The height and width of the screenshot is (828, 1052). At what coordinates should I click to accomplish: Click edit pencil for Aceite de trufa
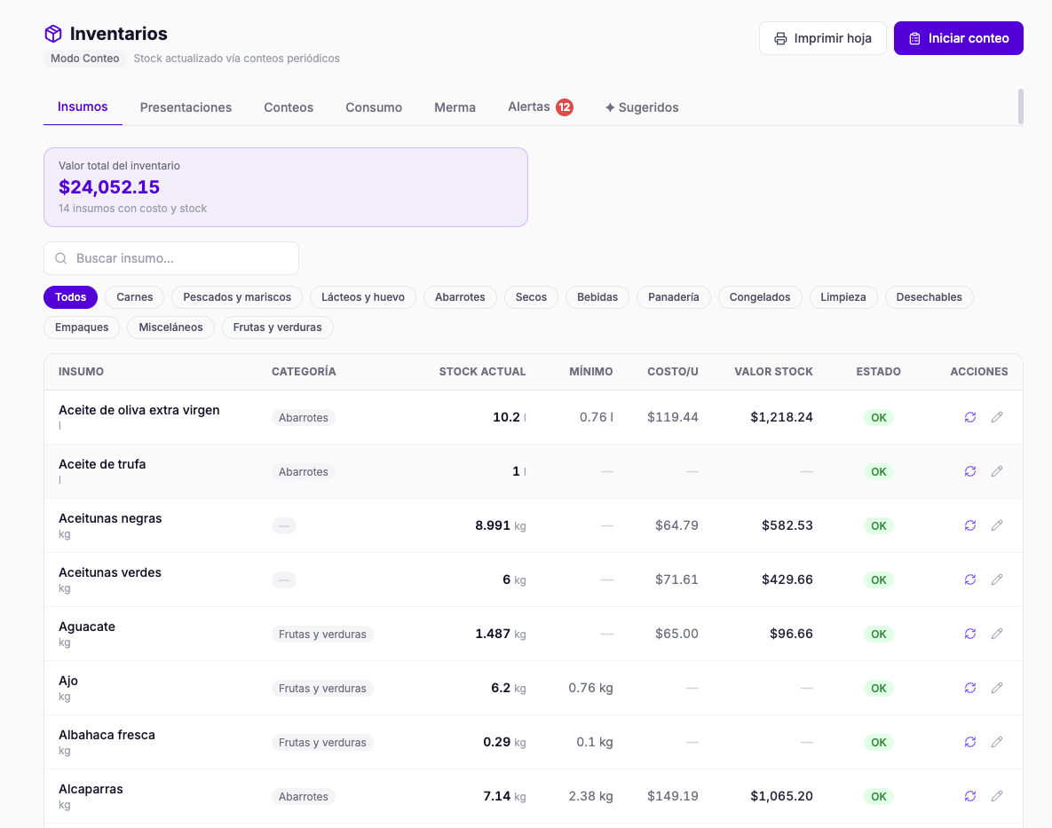click(997, 471)
